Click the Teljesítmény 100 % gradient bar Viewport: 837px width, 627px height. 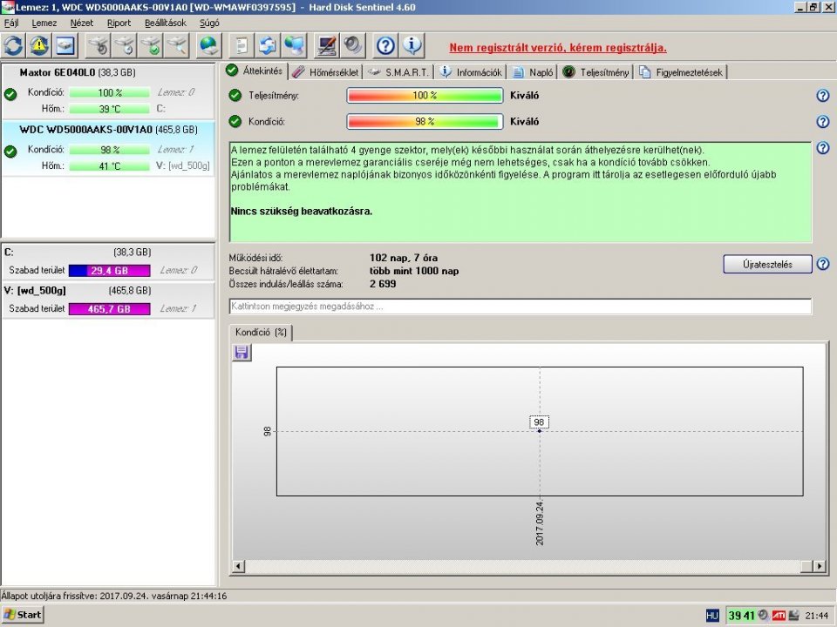click(x=425, y=96)
